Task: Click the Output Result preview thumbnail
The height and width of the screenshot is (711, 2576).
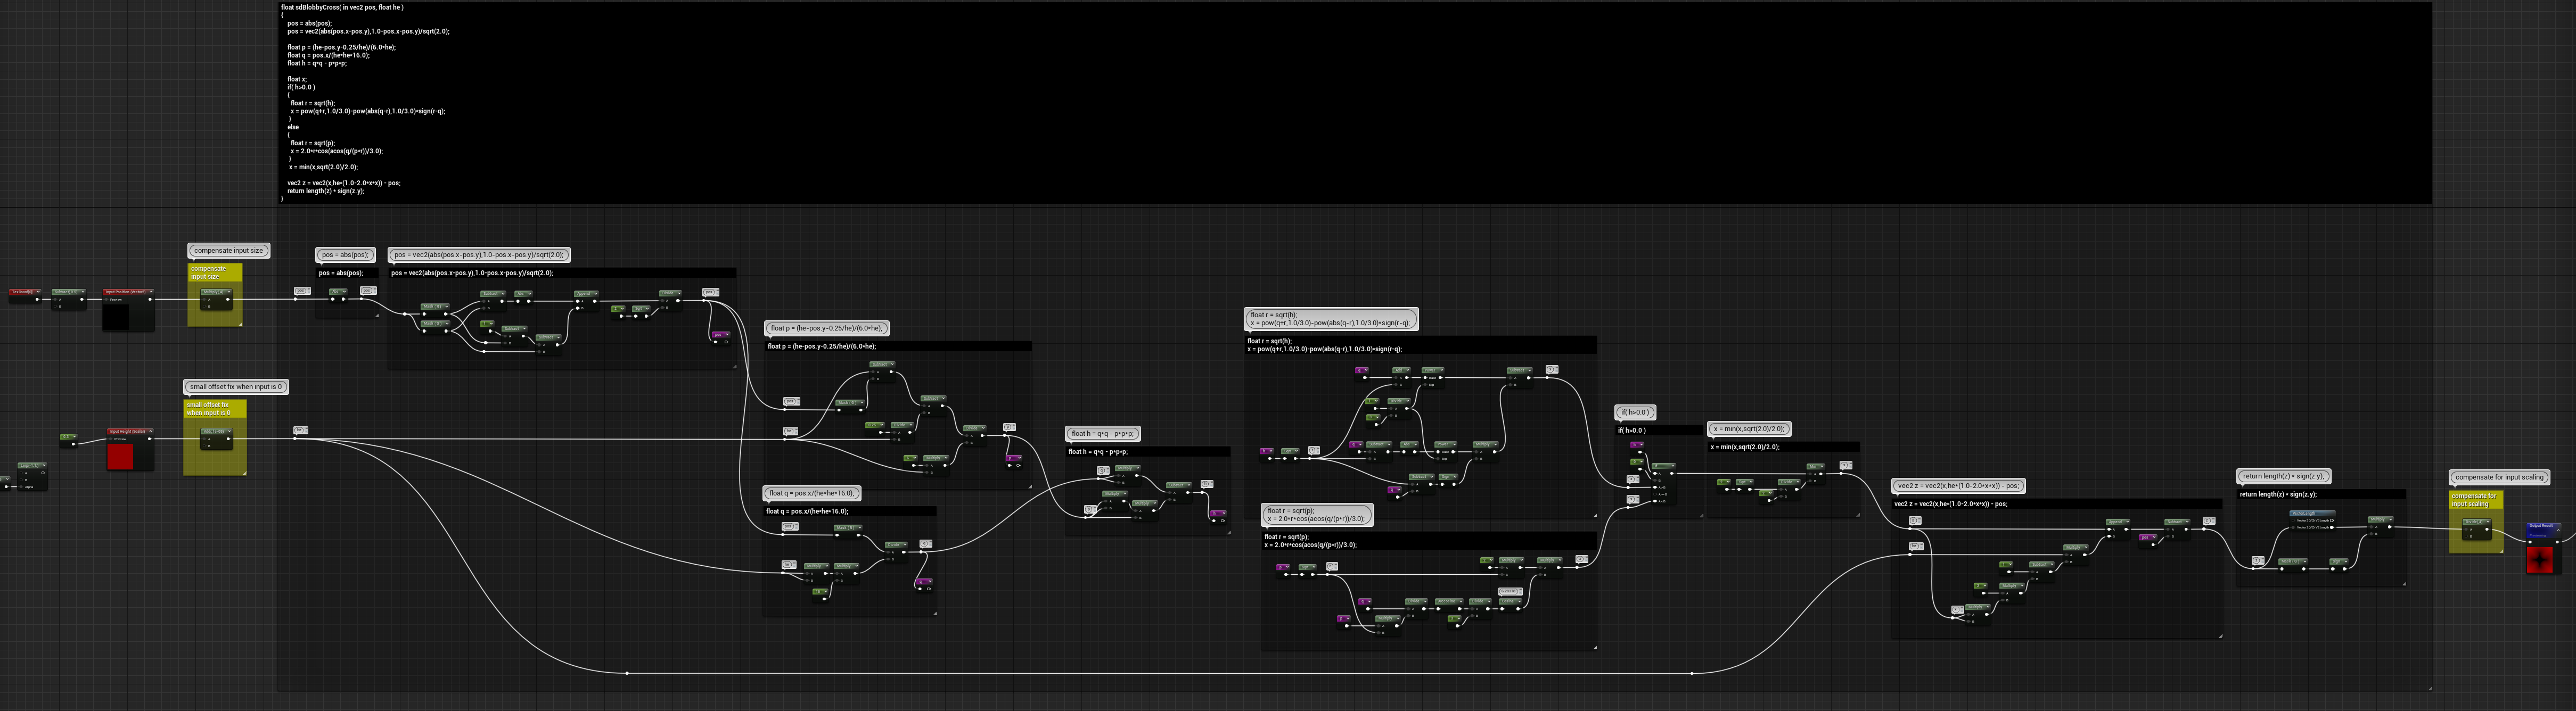Action: click(2540, 560)
